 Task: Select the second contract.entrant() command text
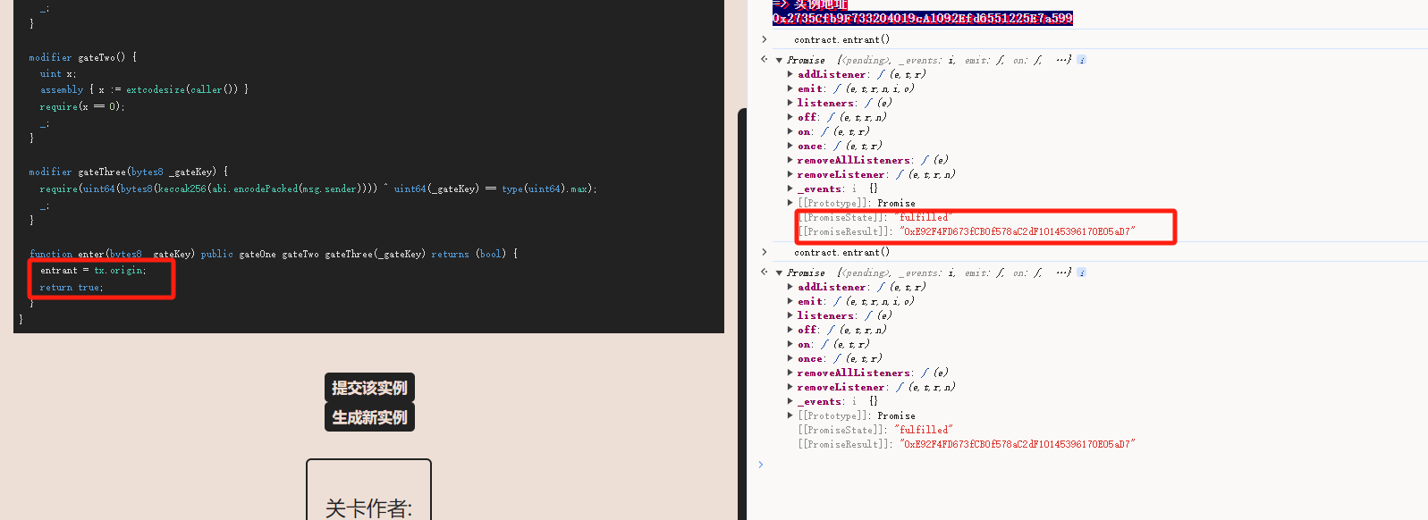tap(841, 252)
